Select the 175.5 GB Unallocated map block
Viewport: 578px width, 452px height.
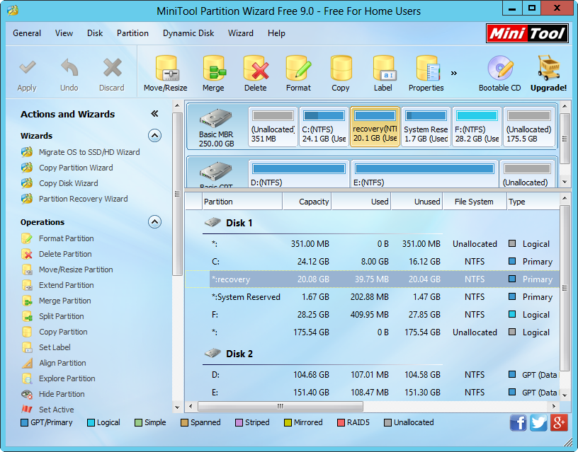529,127
